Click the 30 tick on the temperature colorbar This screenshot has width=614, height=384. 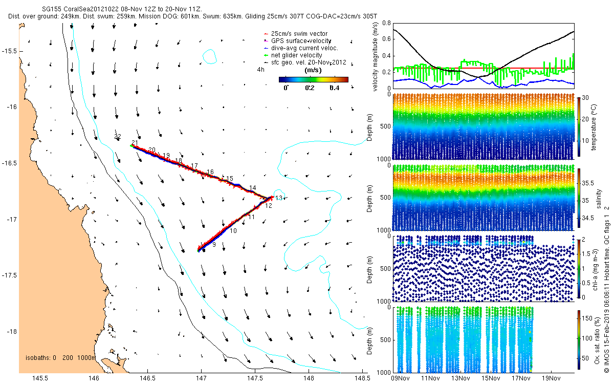coord(586,97)
